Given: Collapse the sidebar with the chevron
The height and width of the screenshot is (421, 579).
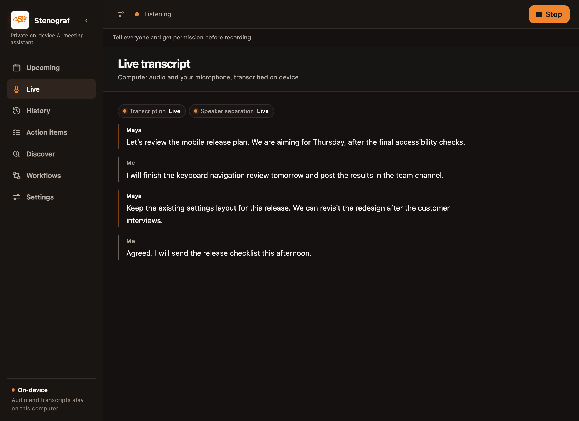Looking at the screenshot, I should coord(86,21).
